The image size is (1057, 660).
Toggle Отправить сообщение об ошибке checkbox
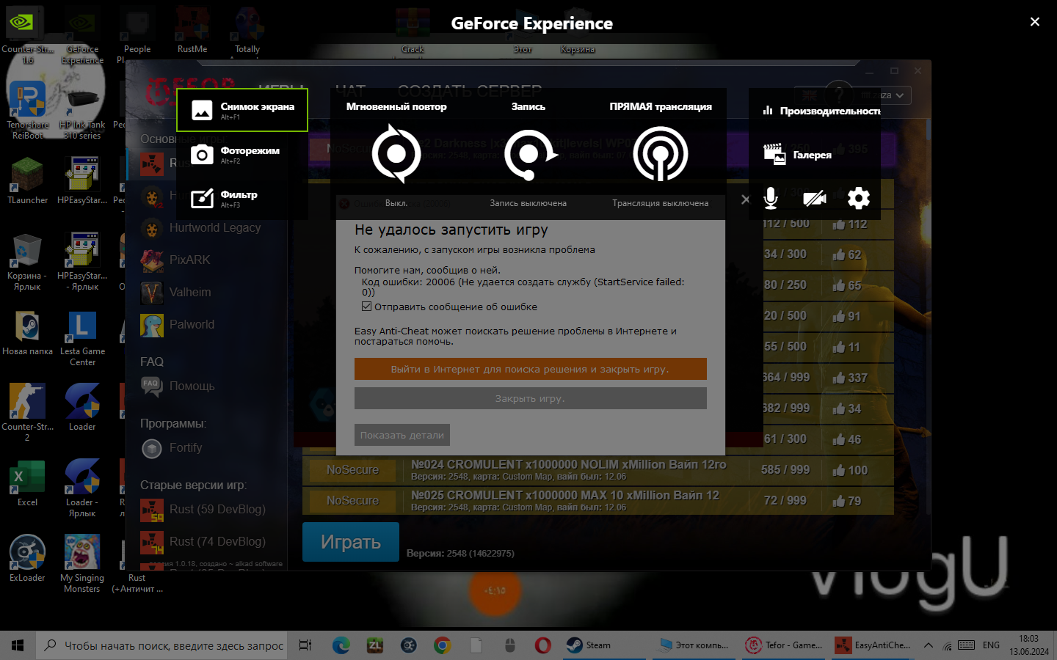tap(366, 307)
